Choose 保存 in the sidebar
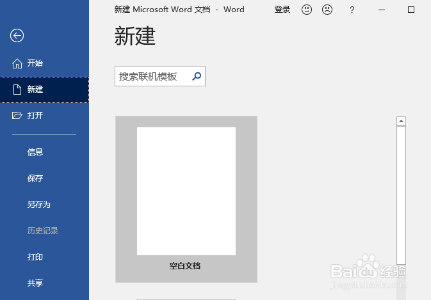The width and height of the screenshot is (431, 300). 35,178
